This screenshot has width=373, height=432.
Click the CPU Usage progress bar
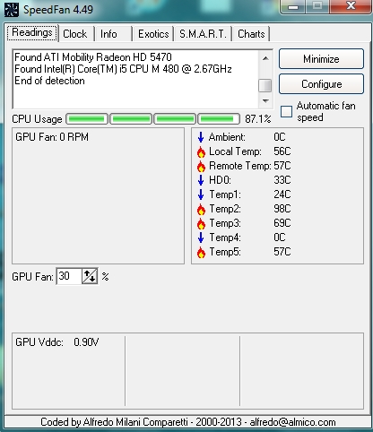click(152, 119)
